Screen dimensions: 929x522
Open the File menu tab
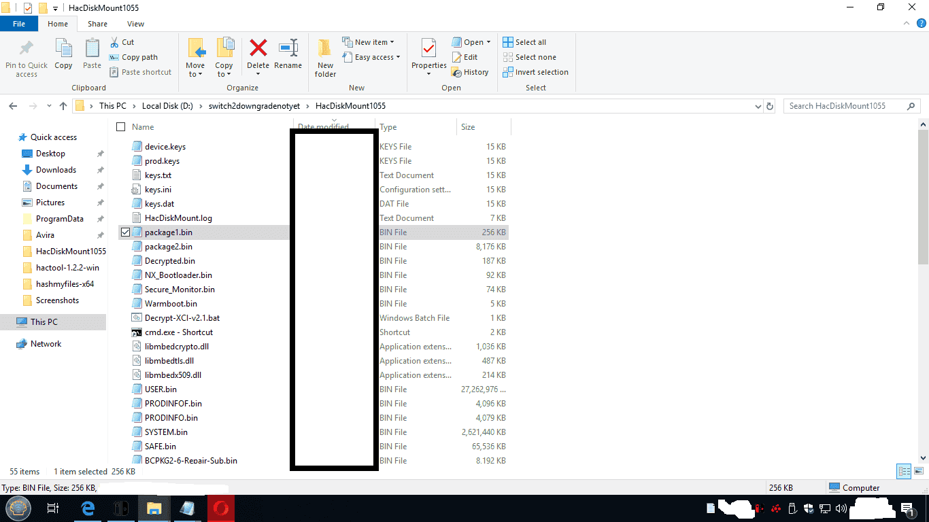point(19,24)
